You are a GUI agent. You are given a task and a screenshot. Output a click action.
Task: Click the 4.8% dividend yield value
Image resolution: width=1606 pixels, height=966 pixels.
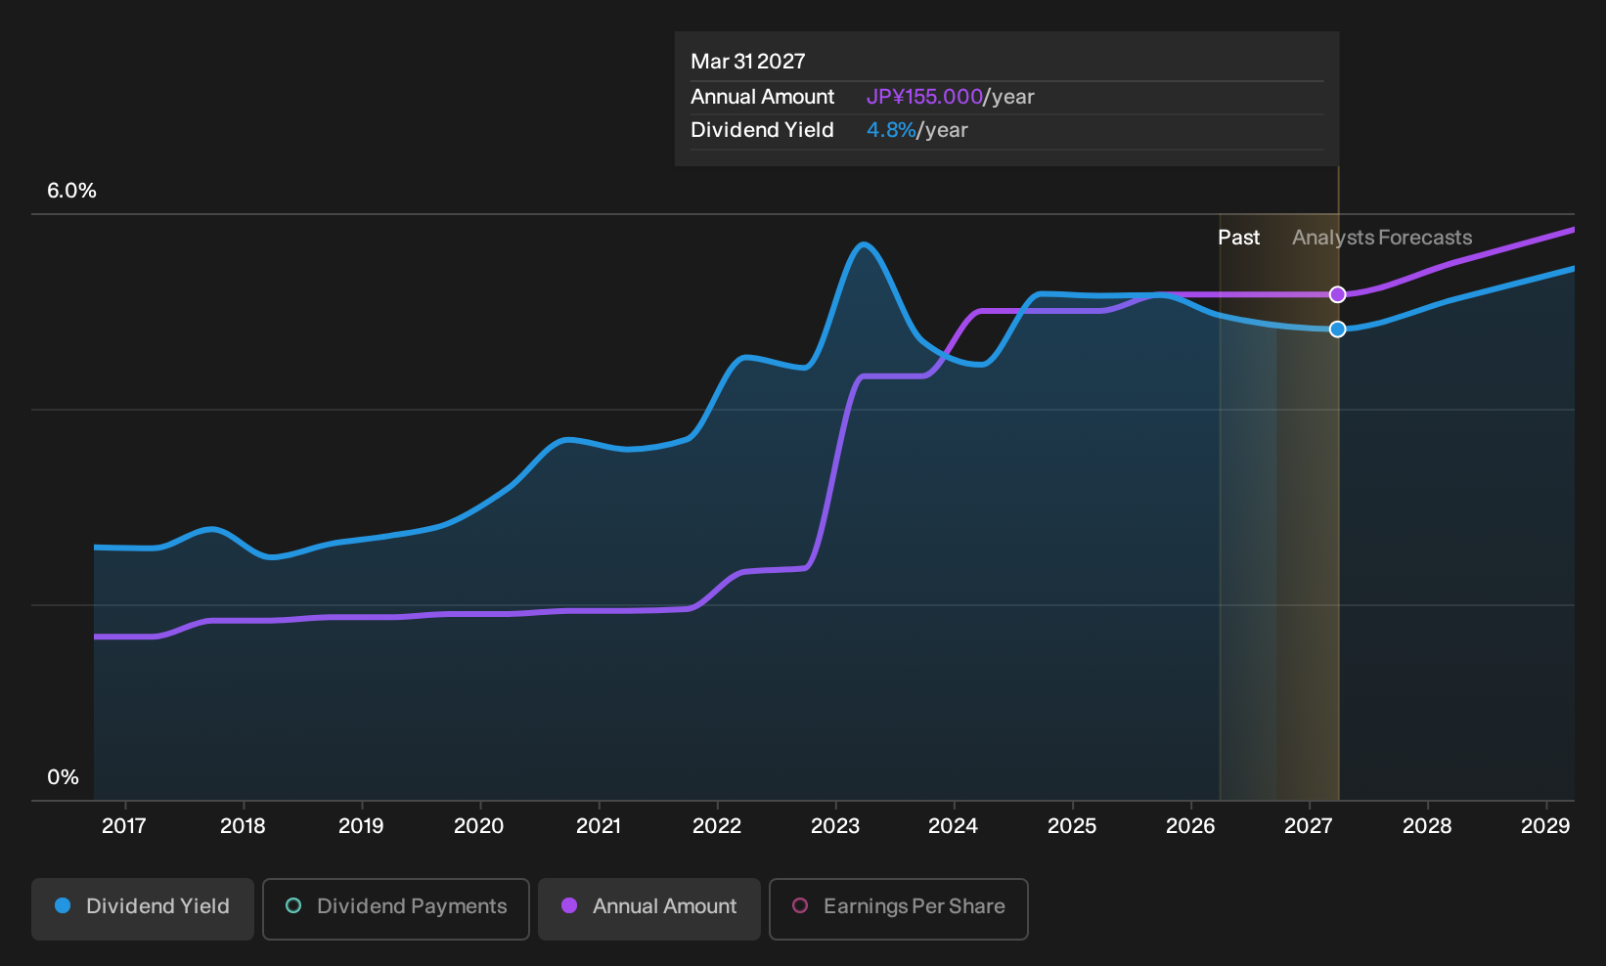tap(891, 130)
